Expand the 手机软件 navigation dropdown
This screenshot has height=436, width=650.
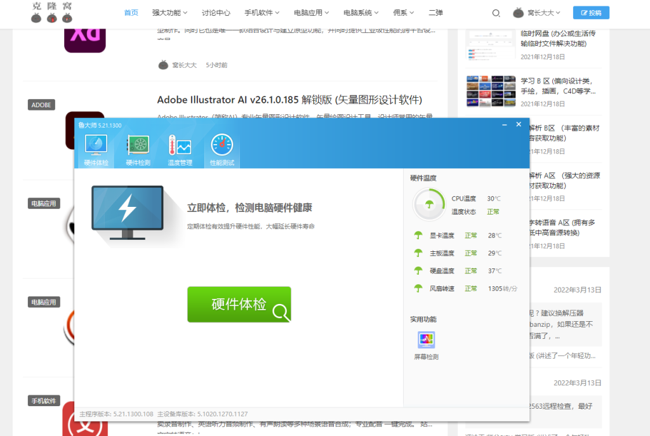click(262, 13)
